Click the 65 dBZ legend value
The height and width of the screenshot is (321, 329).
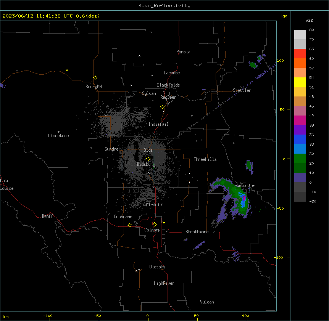pyautogui.click(x=311, y=49)
